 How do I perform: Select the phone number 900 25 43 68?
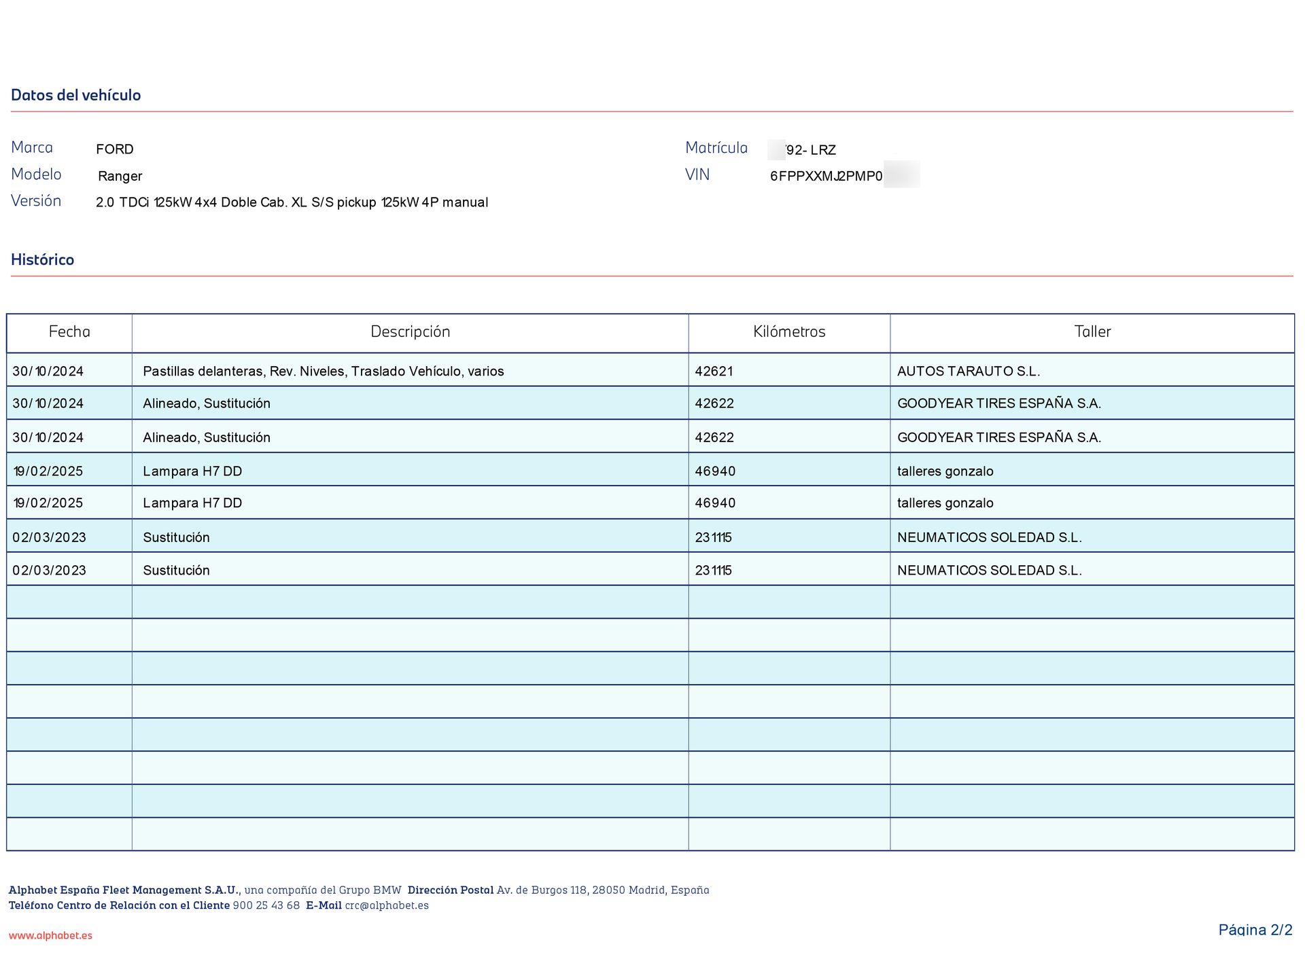click(x=266, y=905)
